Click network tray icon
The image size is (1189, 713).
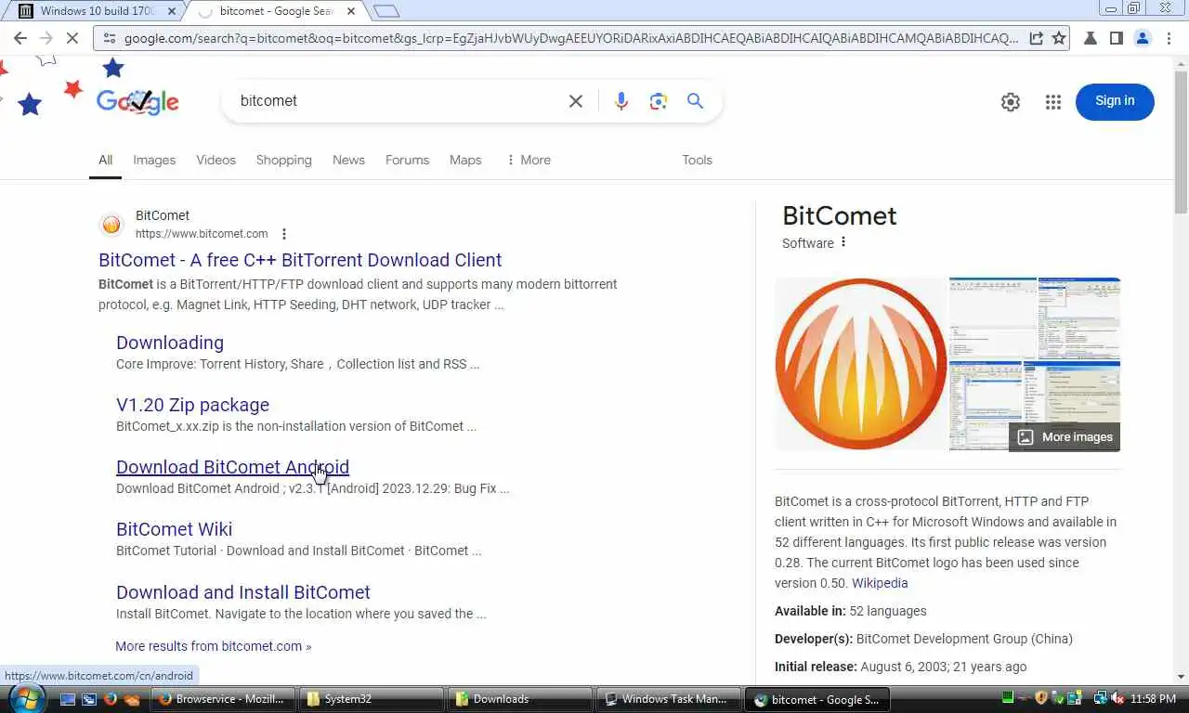(x=1100, y=698)
